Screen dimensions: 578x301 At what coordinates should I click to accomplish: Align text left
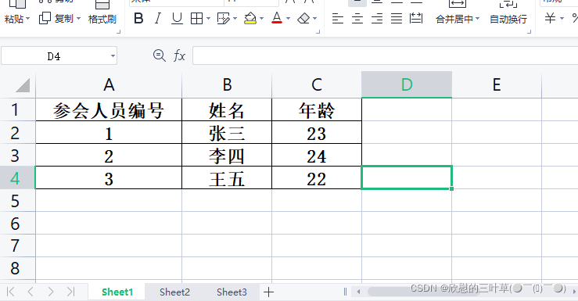(338, 19)
